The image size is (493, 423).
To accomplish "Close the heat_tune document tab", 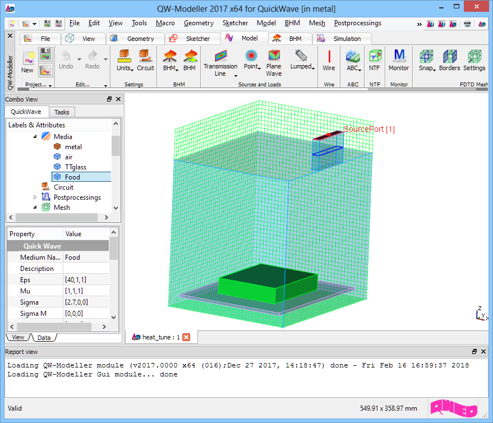I will pyautogui.click(x=186, y=337).
